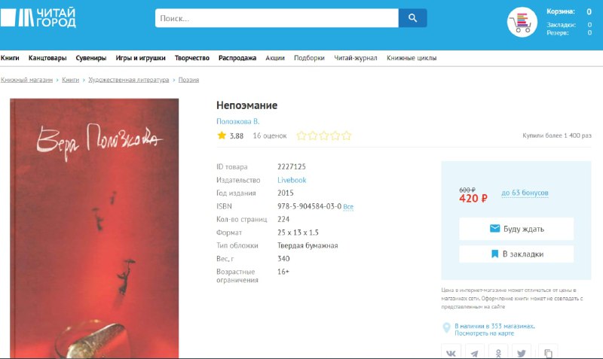
Task: Open the Поэзия breadcrumb link
Action: pos(188,80)
